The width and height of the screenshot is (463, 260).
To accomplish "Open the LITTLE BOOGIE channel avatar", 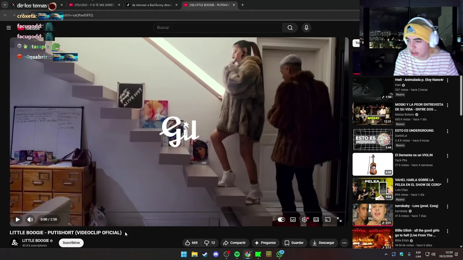I will pos(15,243).
